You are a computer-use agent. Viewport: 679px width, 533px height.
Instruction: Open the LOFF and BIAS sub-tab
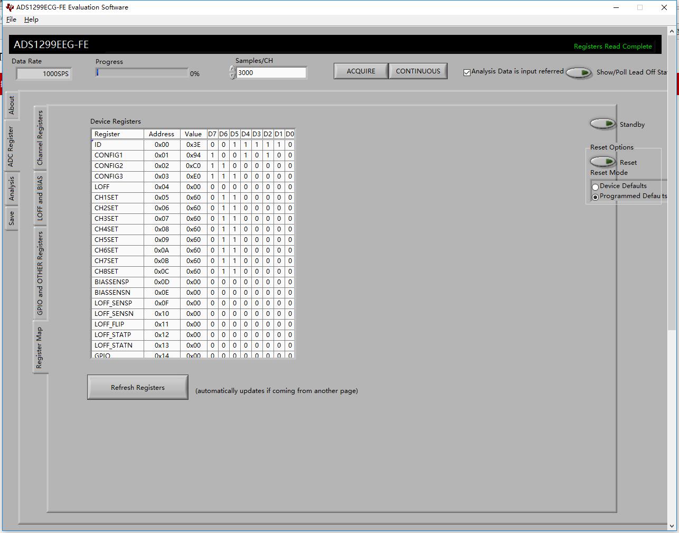pyautogui.click(x=40, y=198)
